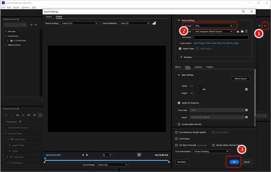The image size is (271, 172).
Task: Click into the Comments text field
Action: [221, 37]
